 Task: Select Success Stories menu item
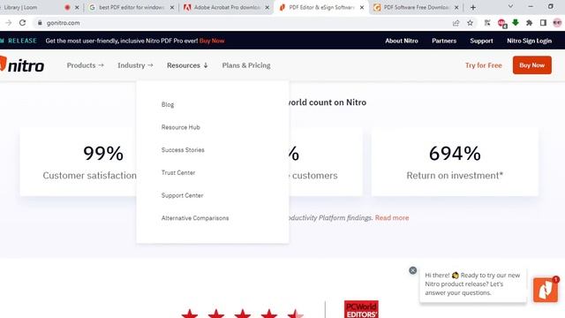tap(183, 150)
